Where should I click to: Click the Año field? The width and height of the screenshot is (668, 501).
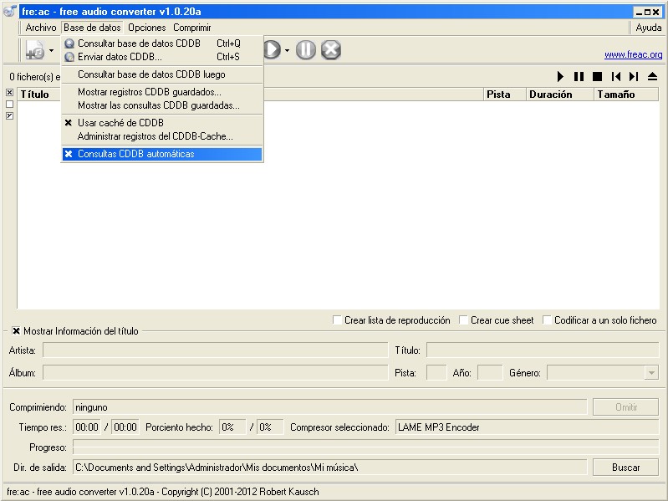(490, 373)
